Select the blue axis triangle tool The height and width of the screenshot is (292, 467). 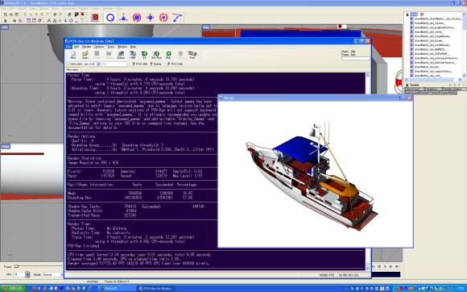coord(123,18)
